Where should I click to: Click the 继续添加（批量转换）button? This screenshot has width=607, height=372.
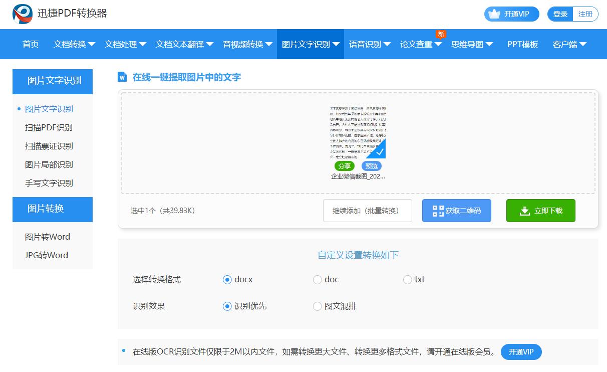pos(367,210)
